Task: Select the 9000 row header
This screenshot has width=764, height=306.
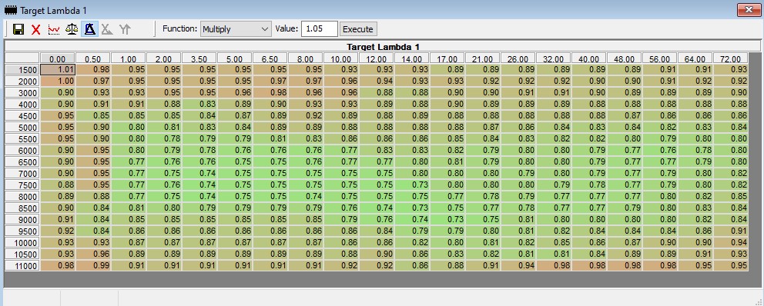Action: click(x=22, y=219)
